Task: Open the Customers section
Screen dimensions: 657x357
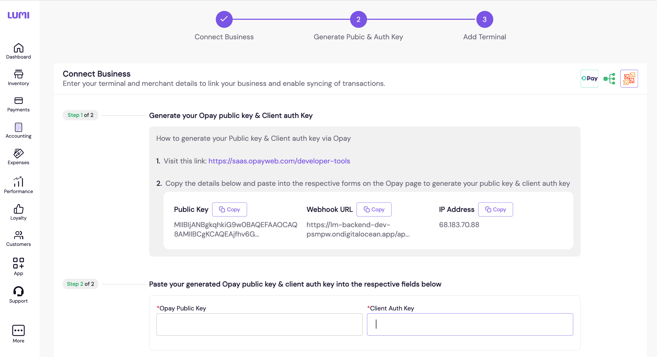Action: (x=18, y=238)
